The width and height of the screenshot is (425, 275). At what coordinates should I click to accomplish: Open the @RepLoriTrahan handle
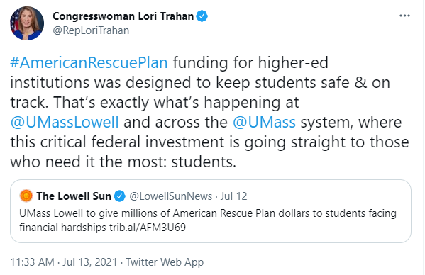pyautogui.click(x=91, y=30)
